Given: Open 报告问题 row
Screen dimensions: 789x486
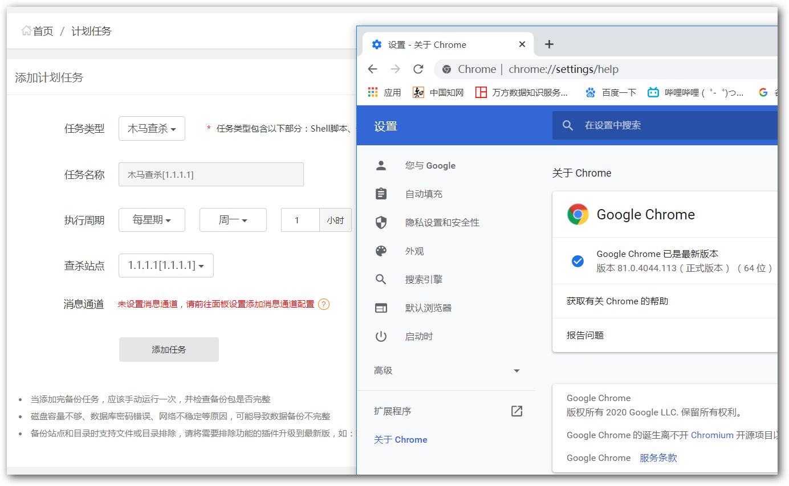Looking at the screenshot, I should pos(665,335).
